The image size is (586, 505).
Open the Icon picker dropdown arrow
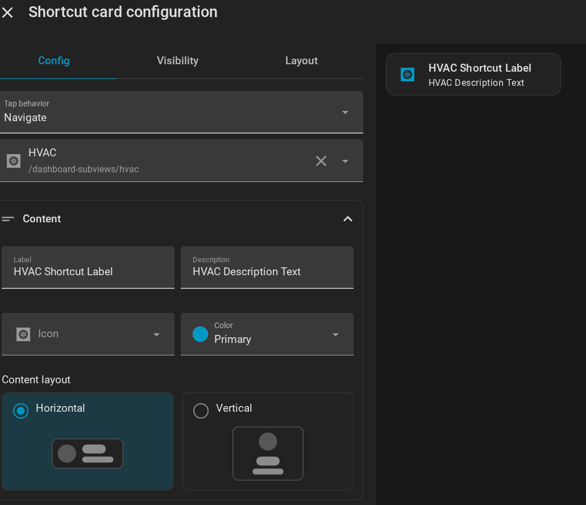[x=157, y=334]
